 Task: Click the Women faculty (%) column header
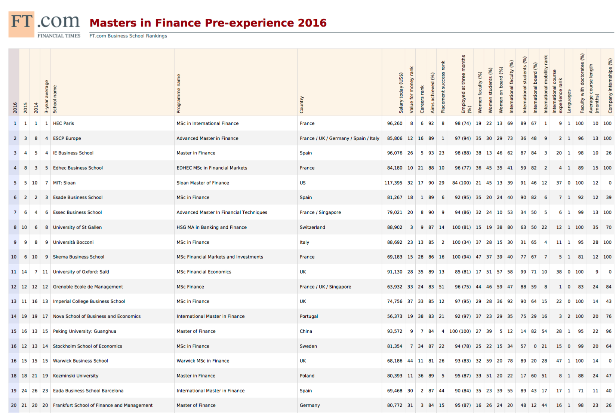pyautogui.click(x=480, y=92)
